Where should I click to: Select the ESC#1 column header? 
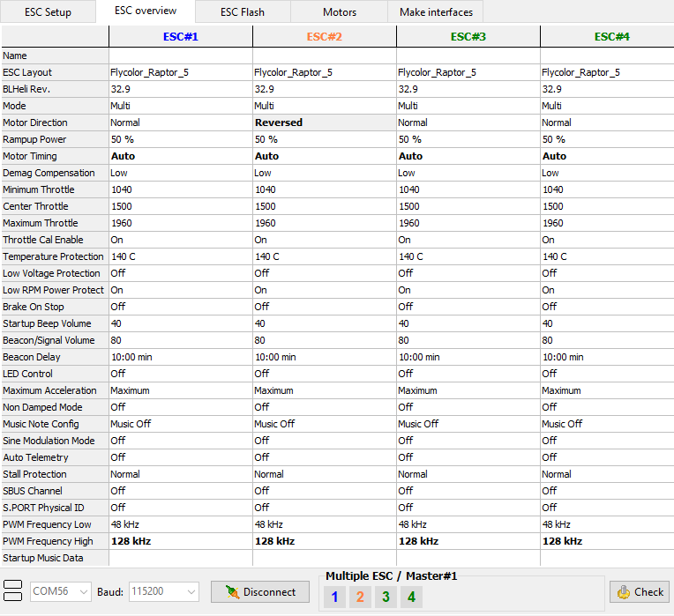tap(181, 36)
